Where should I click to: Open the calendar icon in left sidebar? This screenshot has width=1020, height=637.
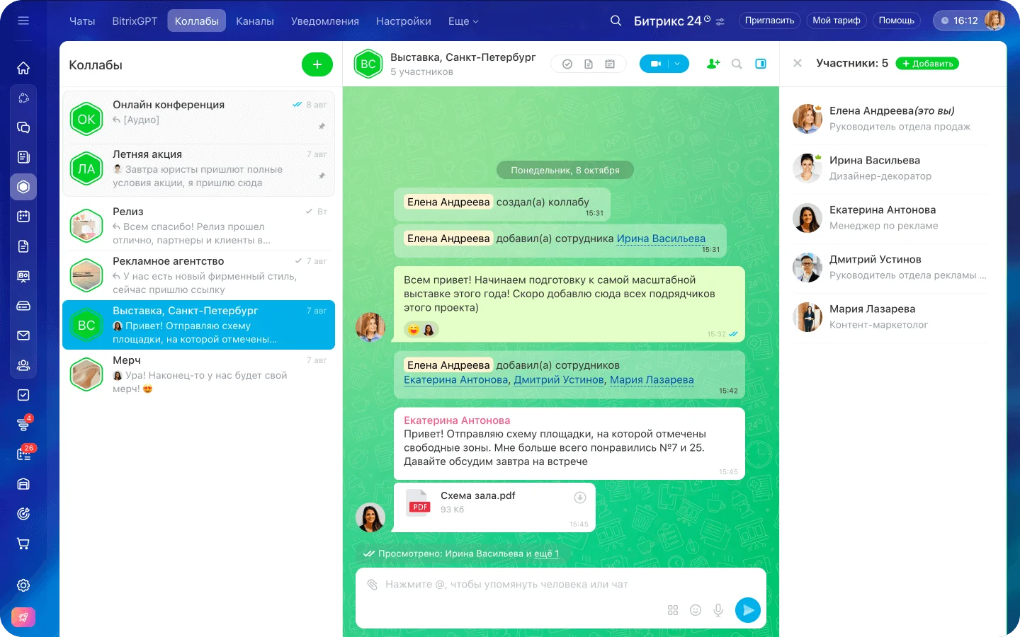click(x=23, y=217)
